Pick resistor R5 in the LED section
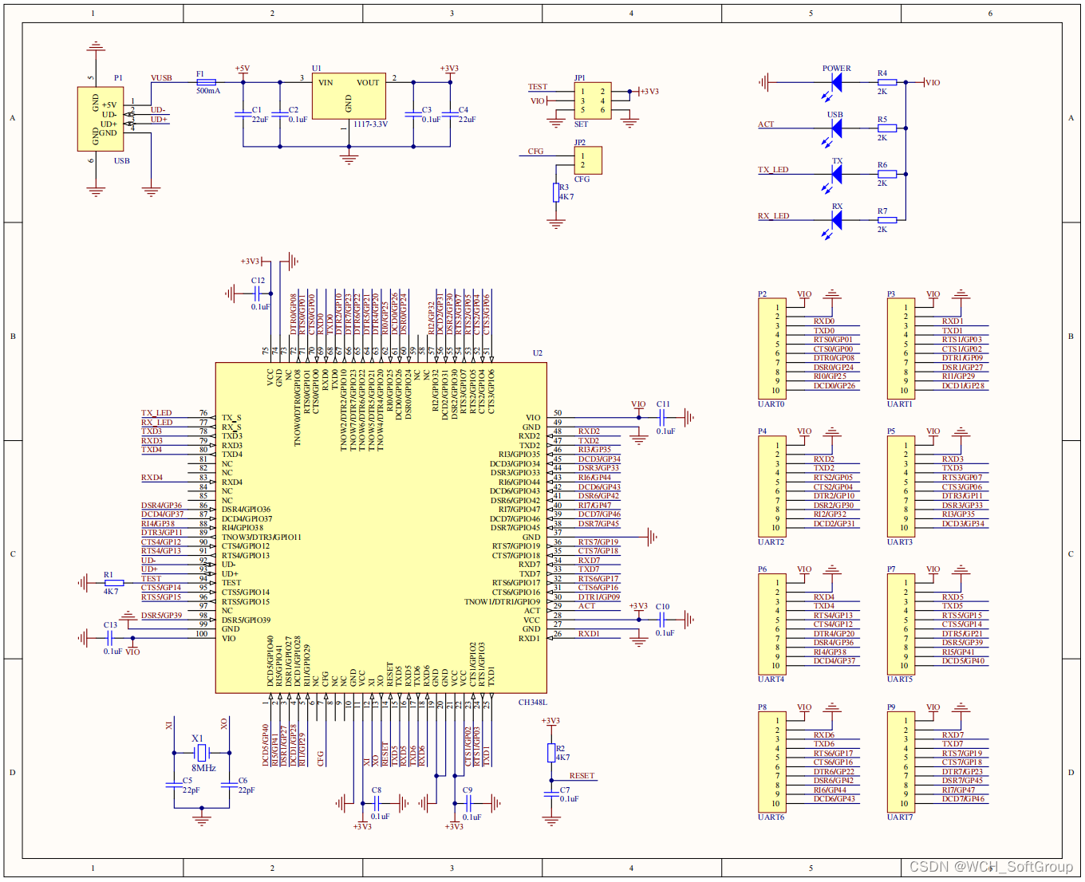Screen dimensions: 1085x882 [886, 128]
